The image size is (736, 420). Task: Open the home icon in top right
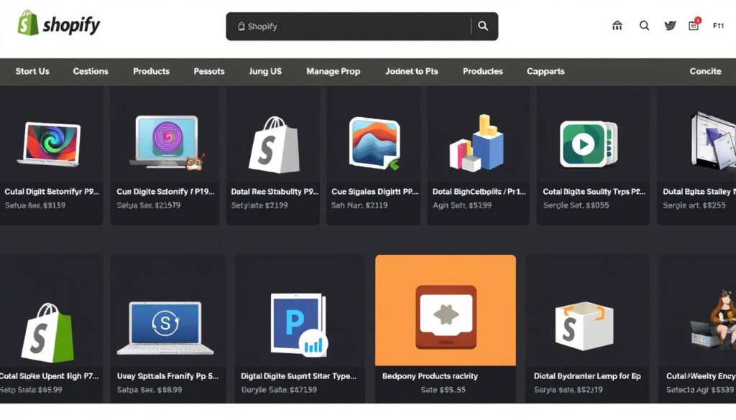pyautogui.click(x=617, y=26)
